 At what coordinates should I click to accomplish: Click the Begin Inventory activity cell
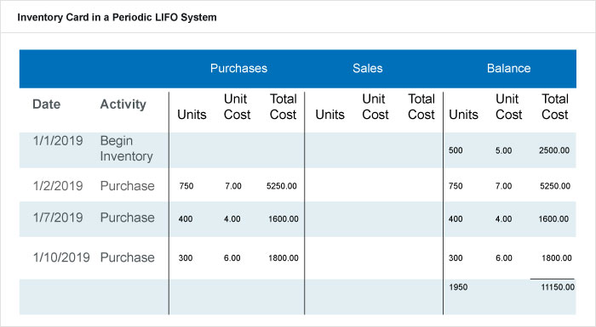pos(127,149)
